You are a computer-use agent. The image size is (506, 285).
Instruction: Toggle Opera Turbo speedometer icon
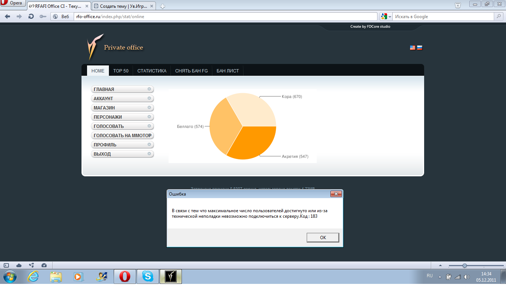pos(44,265)
